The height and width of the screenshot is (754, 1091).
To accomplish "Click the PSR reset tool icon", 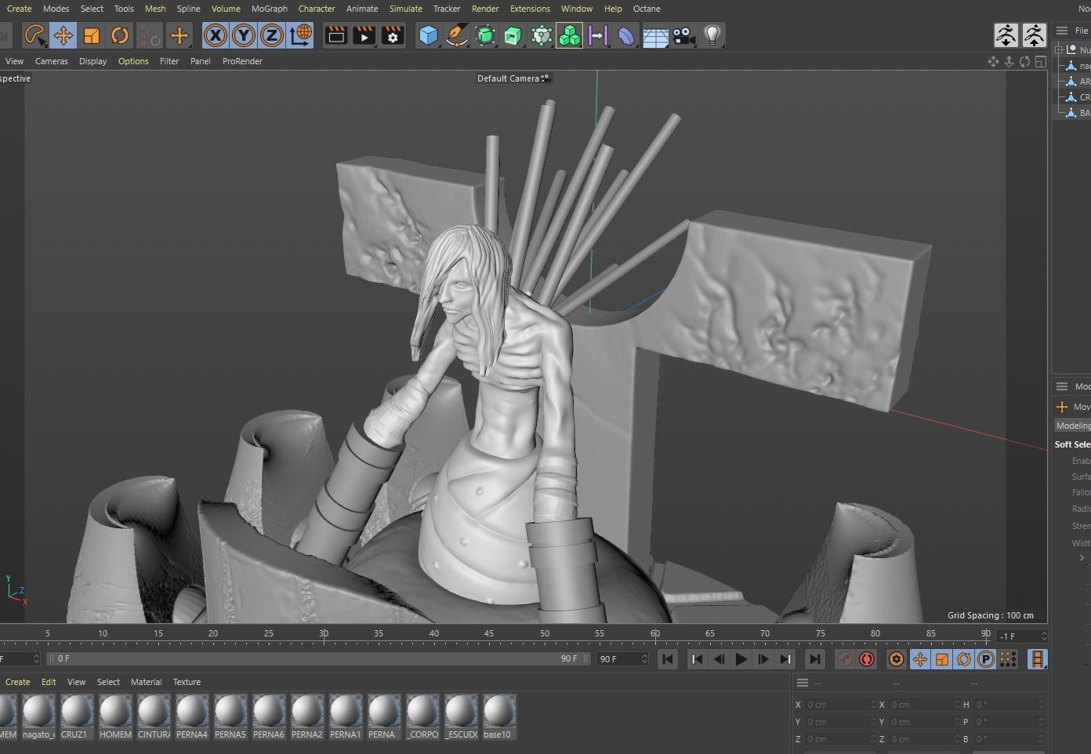I will click(x=149, y=35).
